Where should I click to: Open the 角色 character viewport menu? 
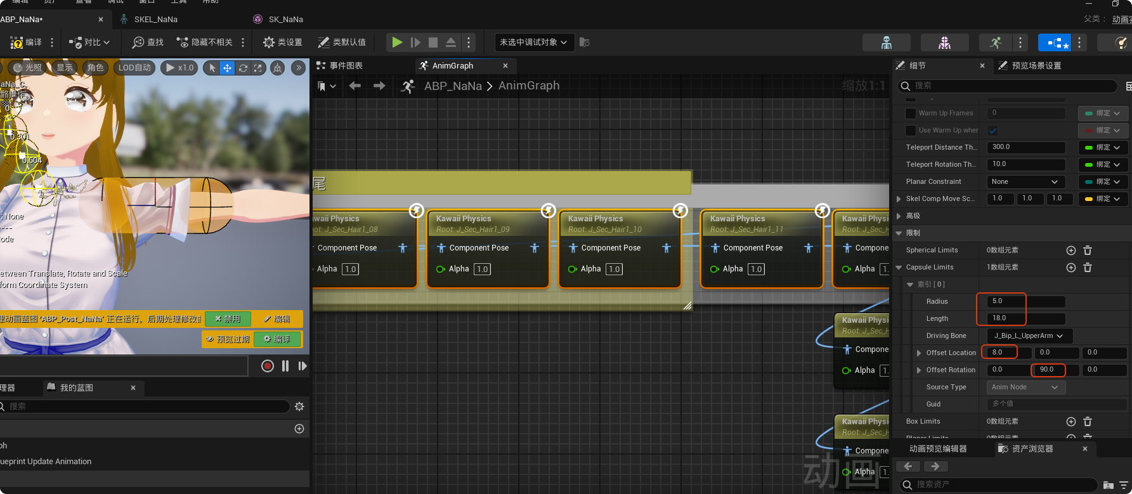[x=96, y=68]
